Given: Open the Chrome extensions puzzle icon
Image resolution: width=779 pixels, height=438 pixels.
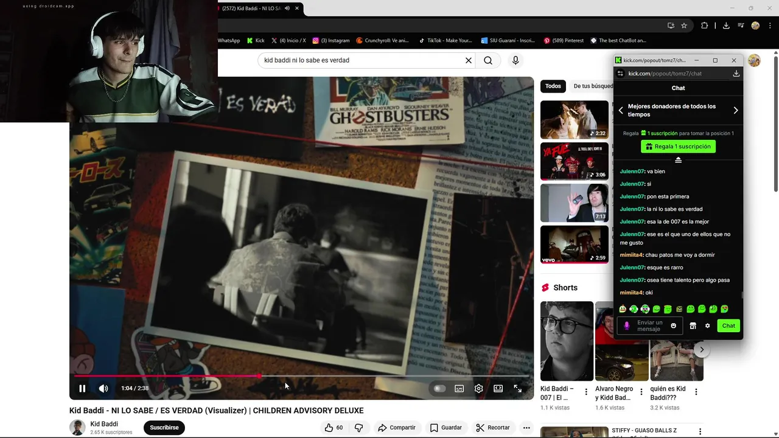Looking at the screenshot, I should coord(705,26).
